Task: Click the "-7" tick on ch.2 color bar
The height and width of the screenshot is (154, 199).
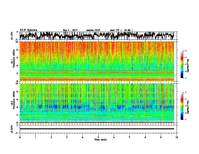Action: pos(185,120)
